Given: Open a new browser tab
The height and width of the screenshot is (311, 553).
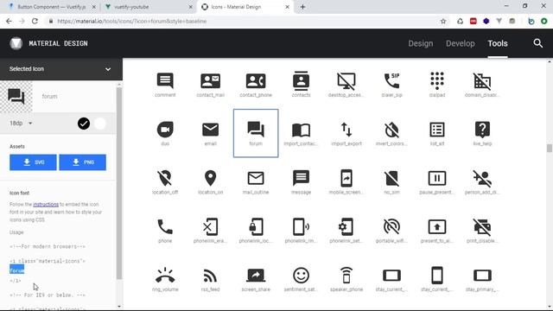Looking at the screenshot, I should pyautogui.click(x=302, y=7).
